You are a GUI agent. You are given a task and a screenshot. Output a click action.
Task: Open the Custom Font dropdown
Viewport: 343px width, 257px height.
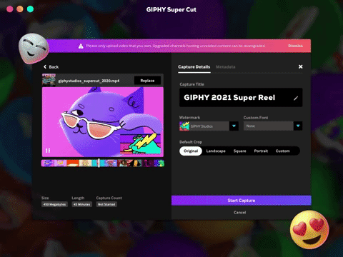[x=273, y=126]
